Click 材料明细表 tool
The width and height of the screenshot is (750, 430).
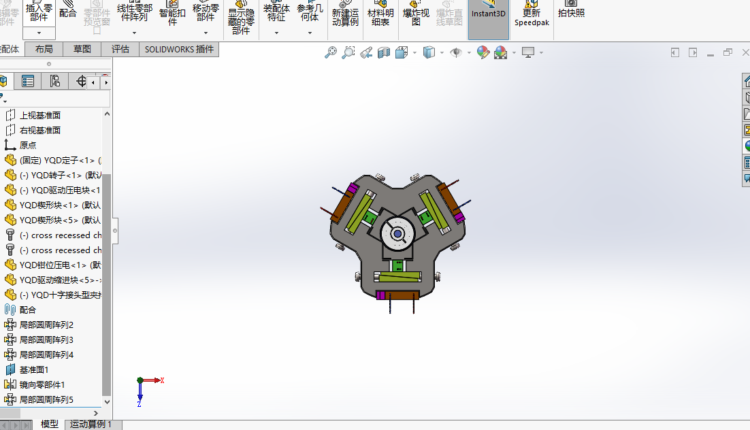coord(380,13)
